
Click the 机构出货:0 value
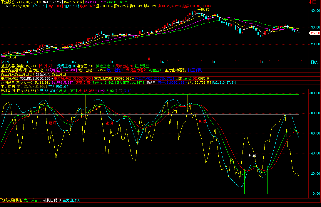(x=52, y=200)
